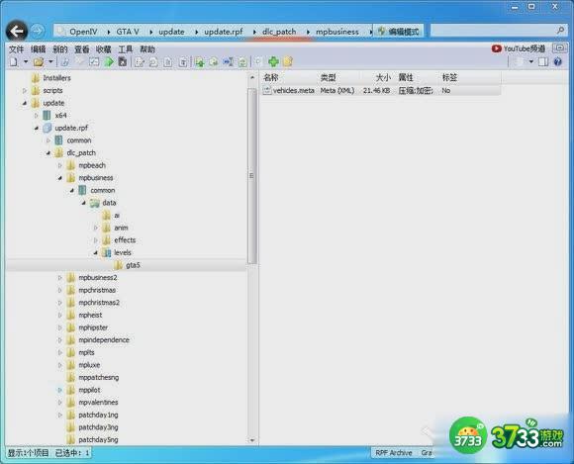Collapse the data folder node
The image size is (574, 464).
coord(84,203)
